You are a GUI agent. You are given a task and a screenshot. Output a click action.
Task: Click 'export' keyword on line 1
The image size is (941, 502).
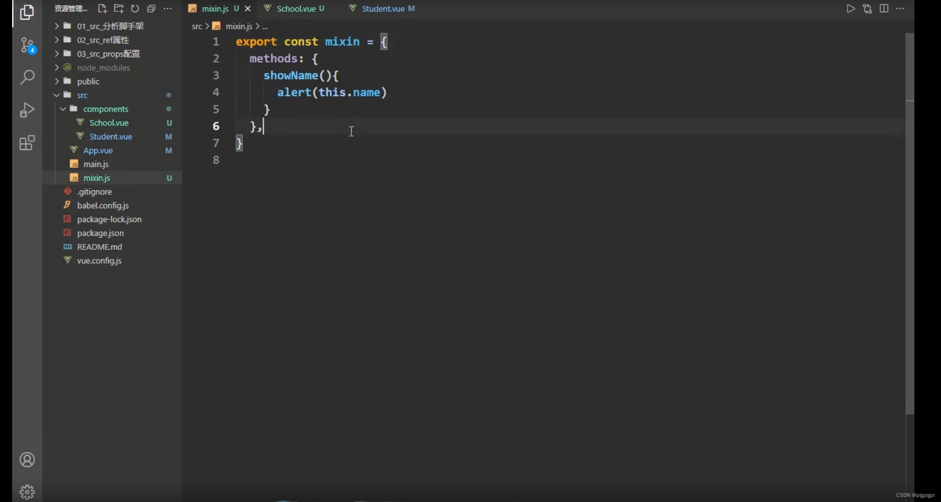click(256, 42)
